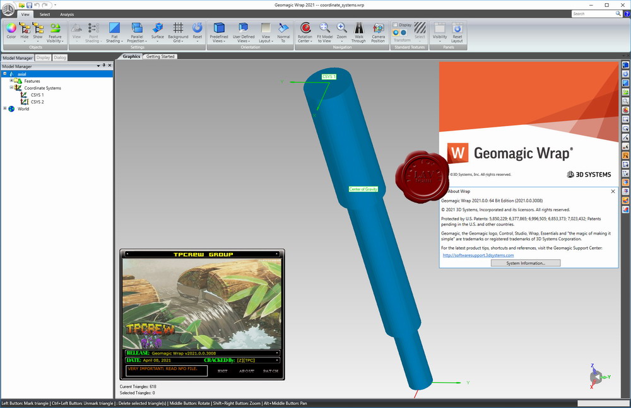Open User Defined Views
The width and height of the screenshot is (631, 408).
click(244, 32)
